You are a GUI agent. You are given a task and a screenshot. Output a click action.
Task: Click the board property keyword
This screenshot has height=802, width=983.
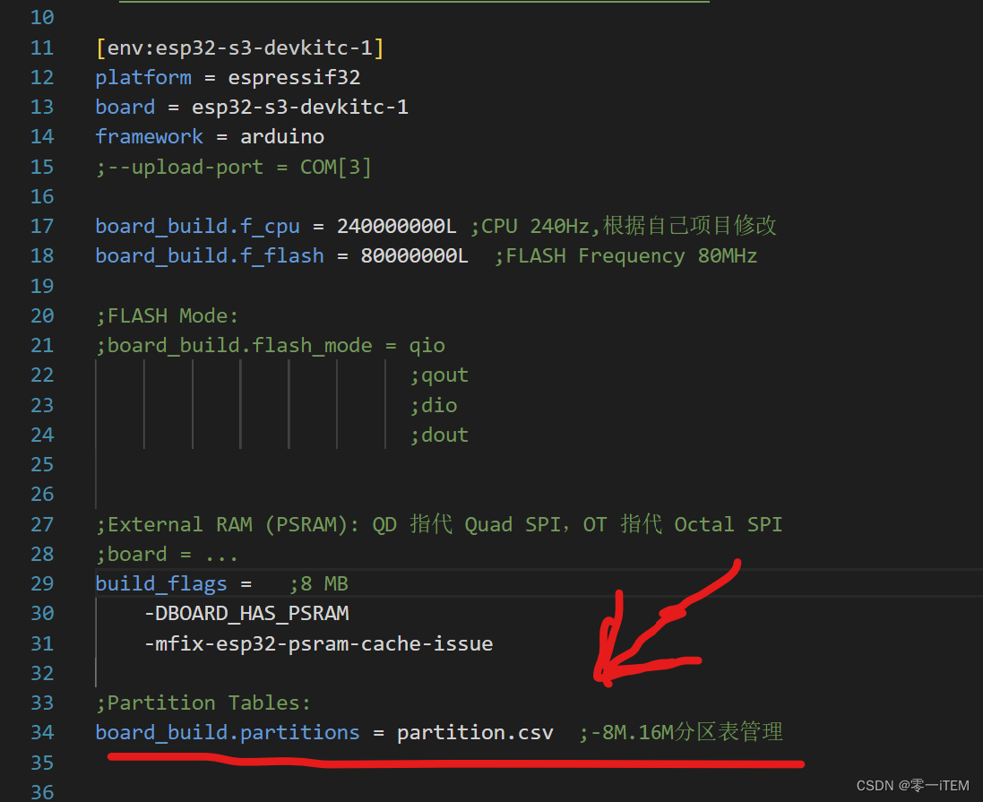[x=125, y=107]
